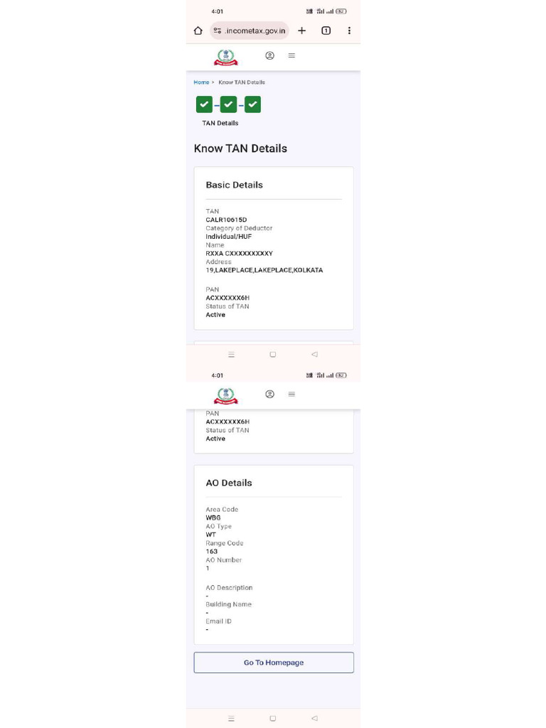
Task: Tap the Android home square at the very bottom
Action: 272,718
